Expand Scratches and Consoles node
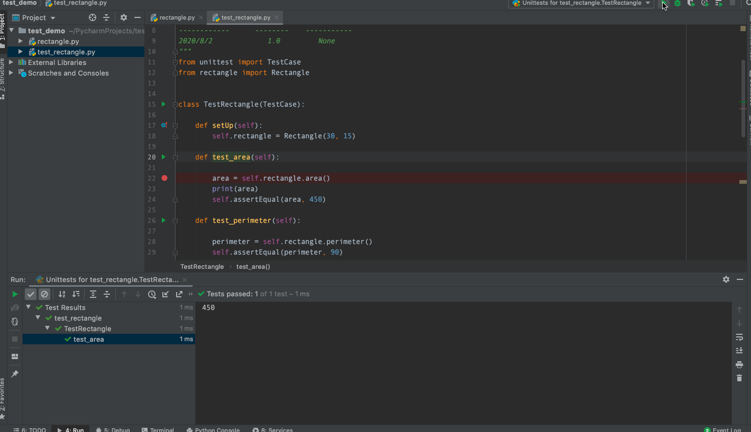751x432 pixels. pos(12,73)
